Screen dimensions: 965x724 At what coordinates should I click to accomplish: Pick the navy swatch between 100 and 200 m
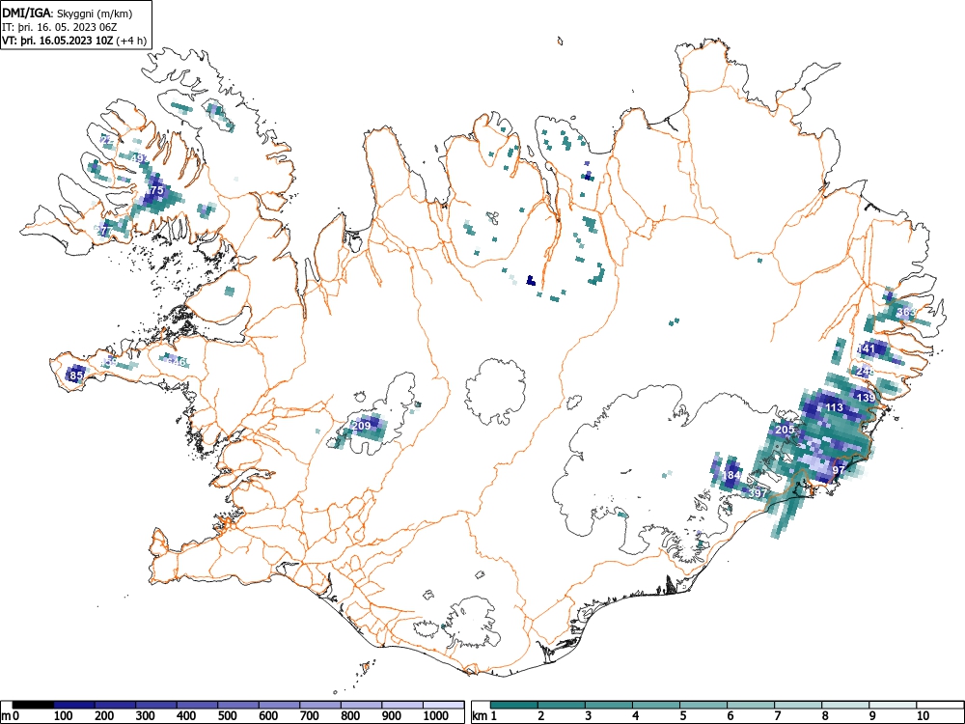74,705
